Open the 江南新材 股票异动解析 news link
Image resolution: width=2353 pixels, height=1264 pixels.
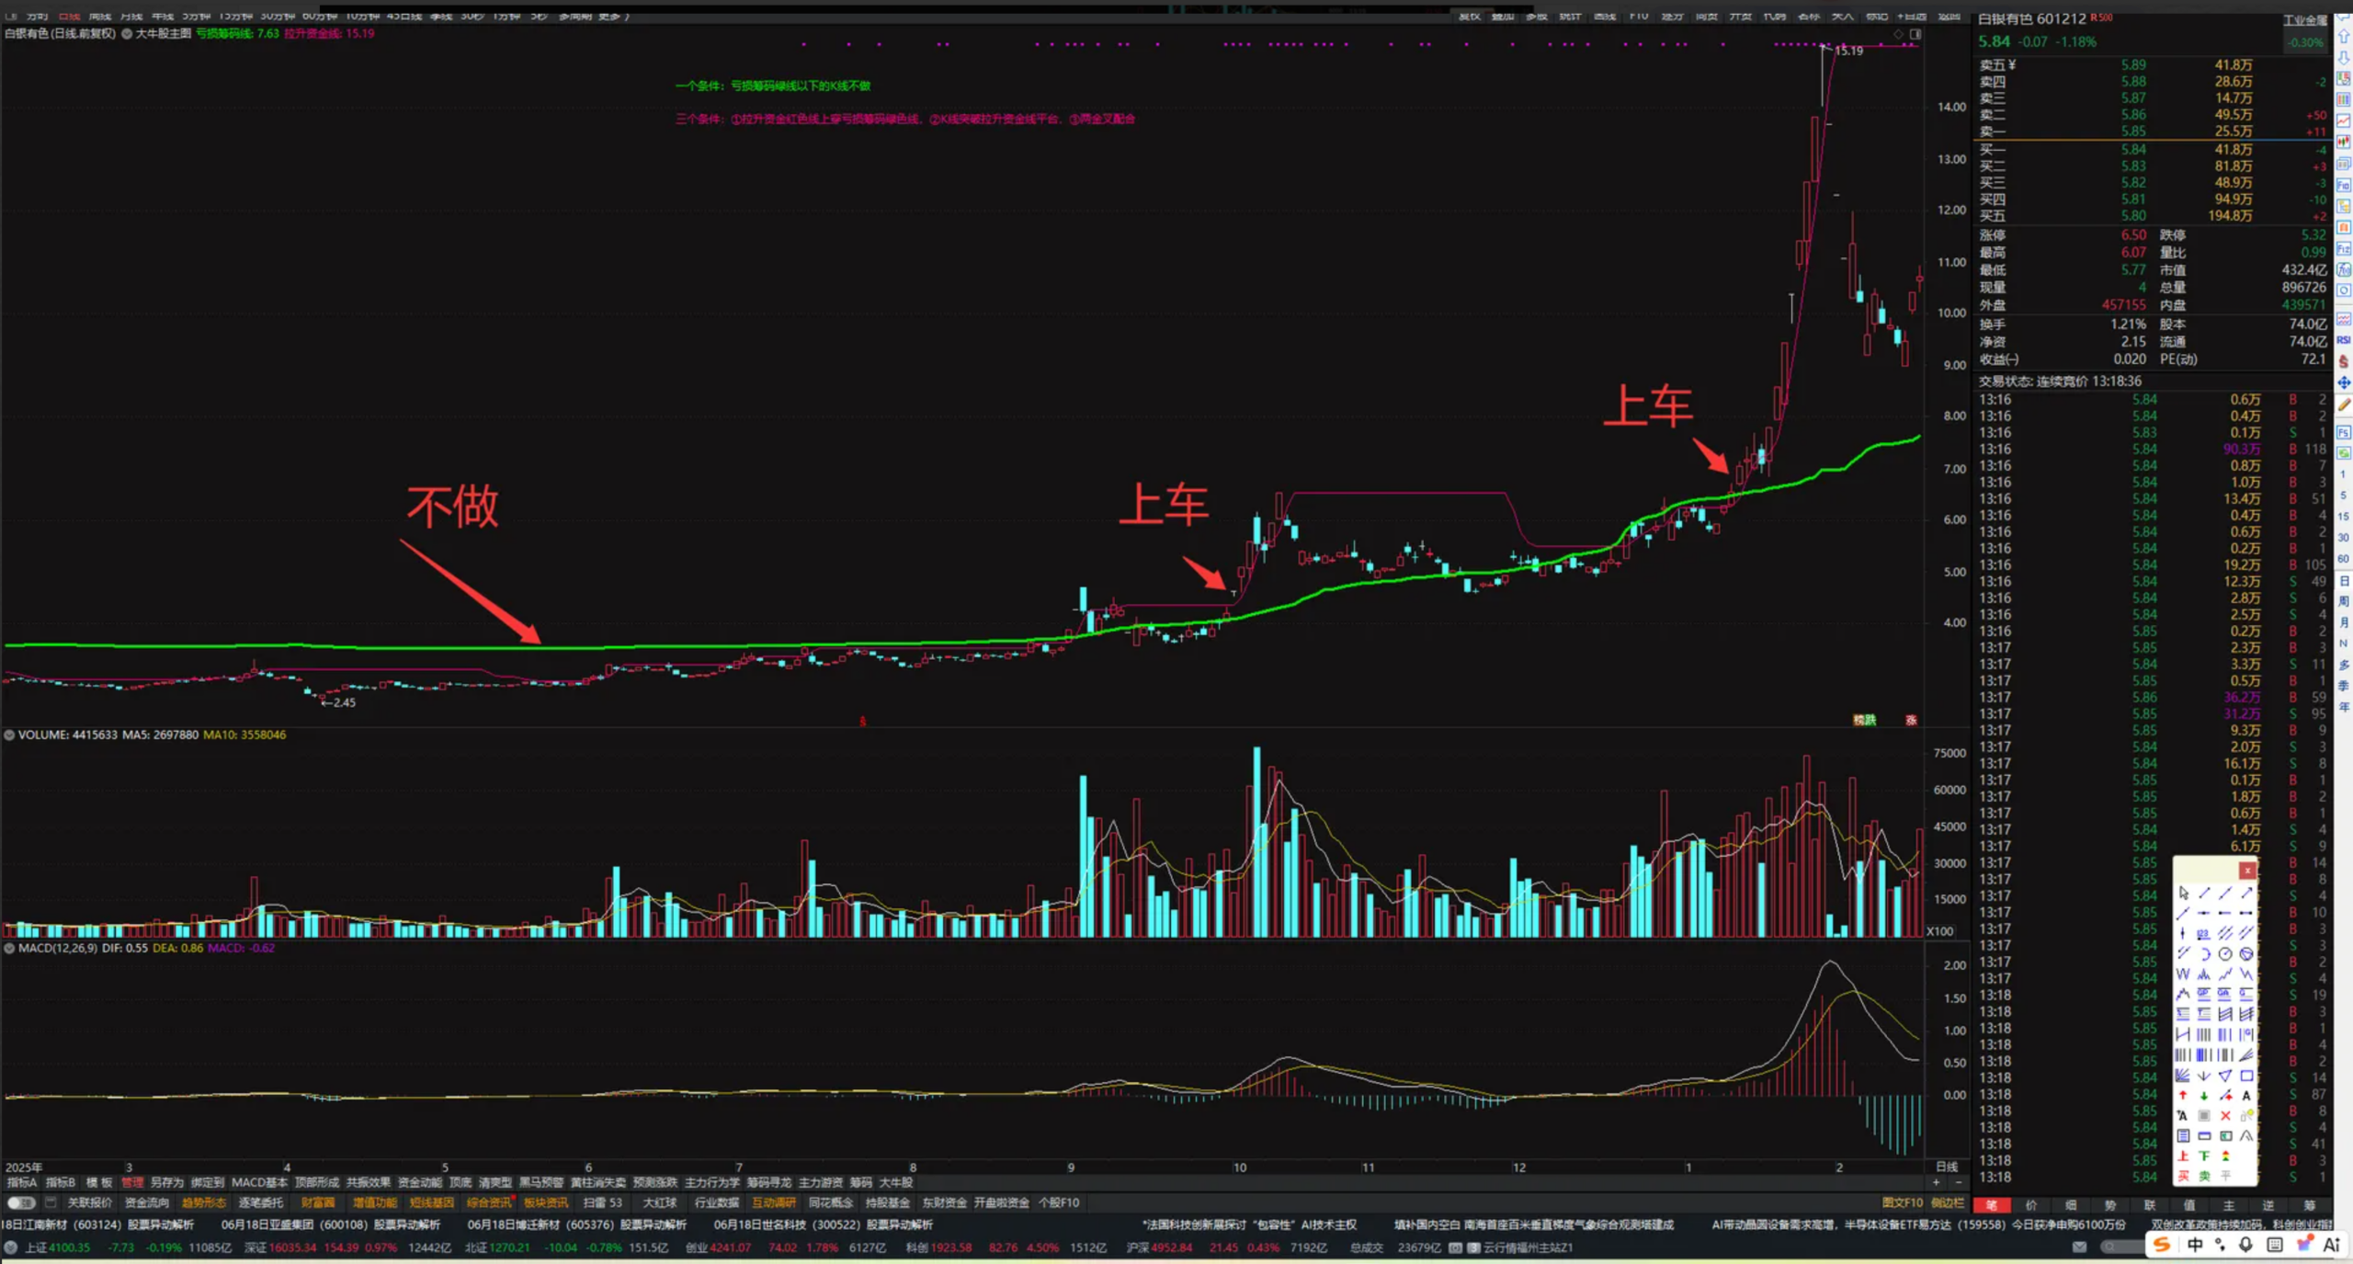pos(97,1224)
